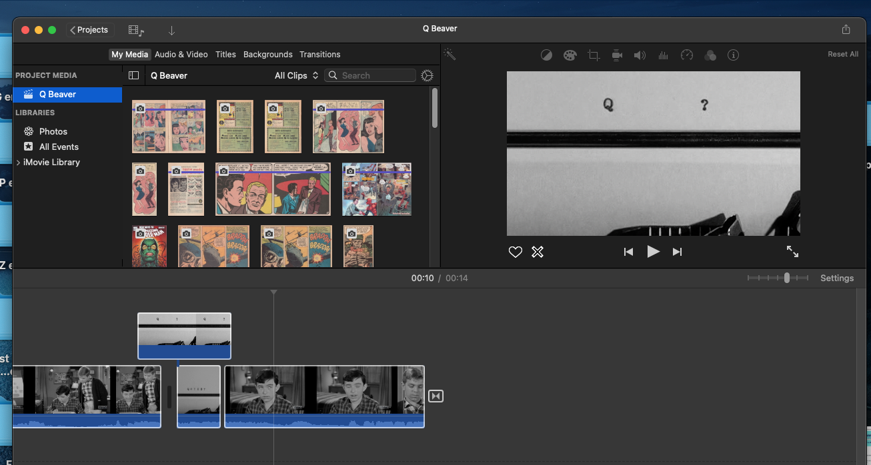Toggle fullscreen playback
The width and height of the screenshot is (871, 465).
(x=792, y=252)
